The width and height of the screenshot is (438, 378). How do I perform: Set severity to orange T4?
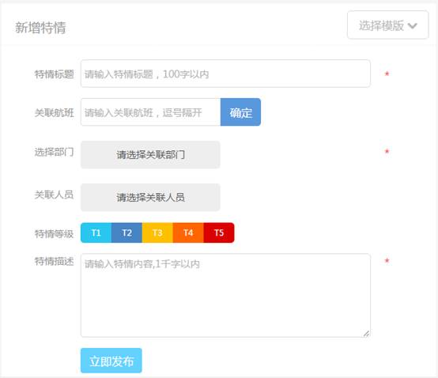tap(188, 232)
